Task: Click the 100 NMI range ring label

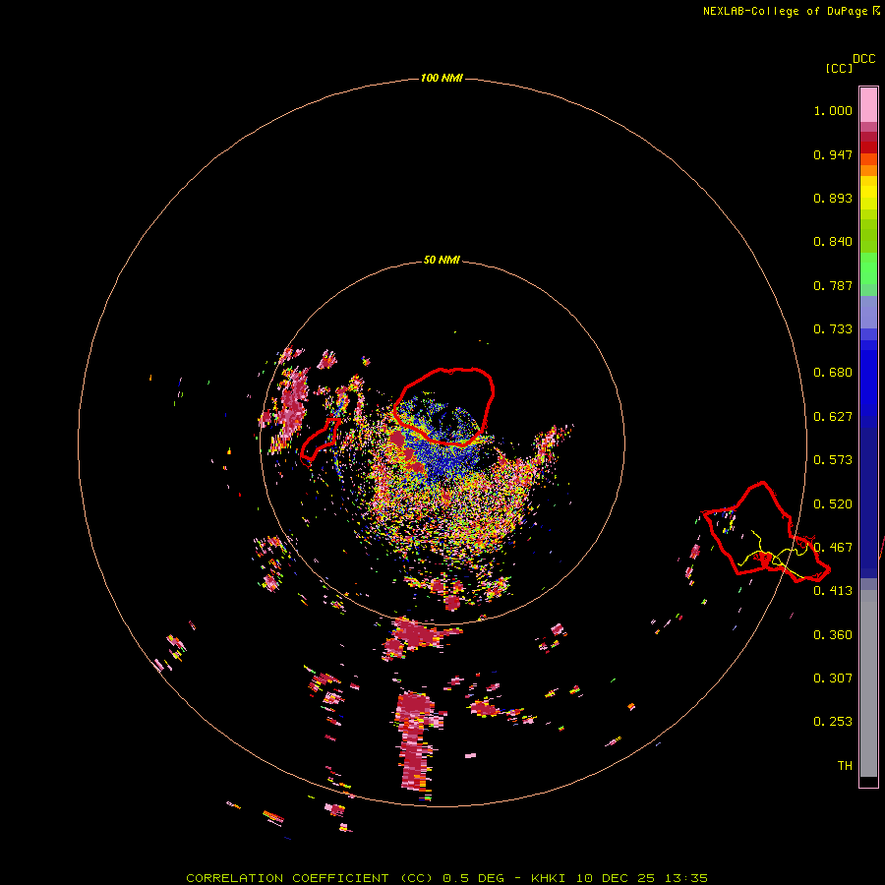Action: [442, 78]
